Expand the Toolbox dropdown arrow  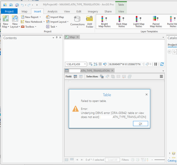click(36, 27)
